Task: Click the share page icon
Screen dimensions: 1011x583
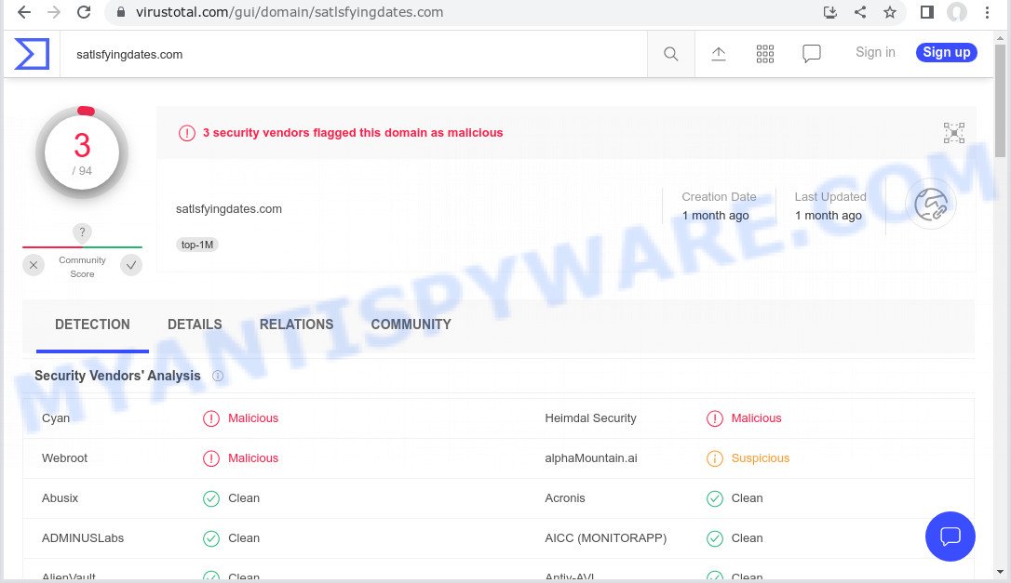Action: click(x=860, y=12)
